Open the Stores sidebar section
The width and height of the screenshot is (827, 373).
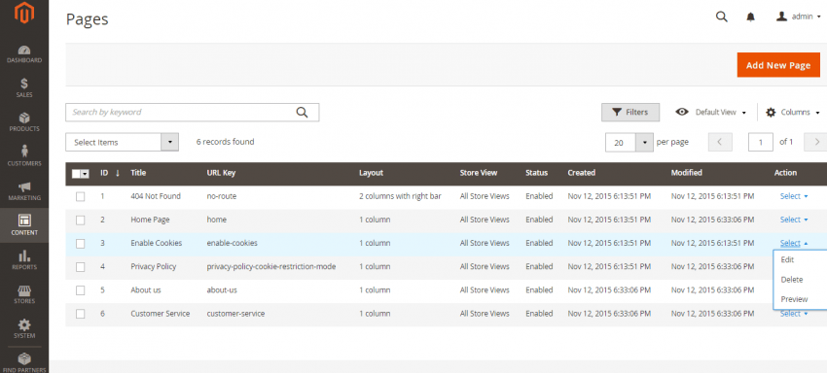[x=24, y=295]
